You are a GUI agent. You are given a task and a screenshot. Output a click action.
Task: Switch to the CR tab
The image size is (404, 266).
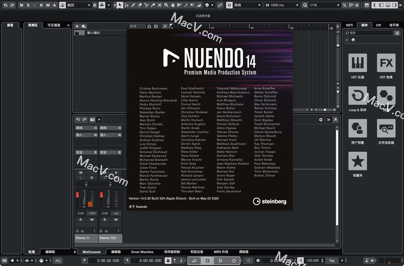378,25
